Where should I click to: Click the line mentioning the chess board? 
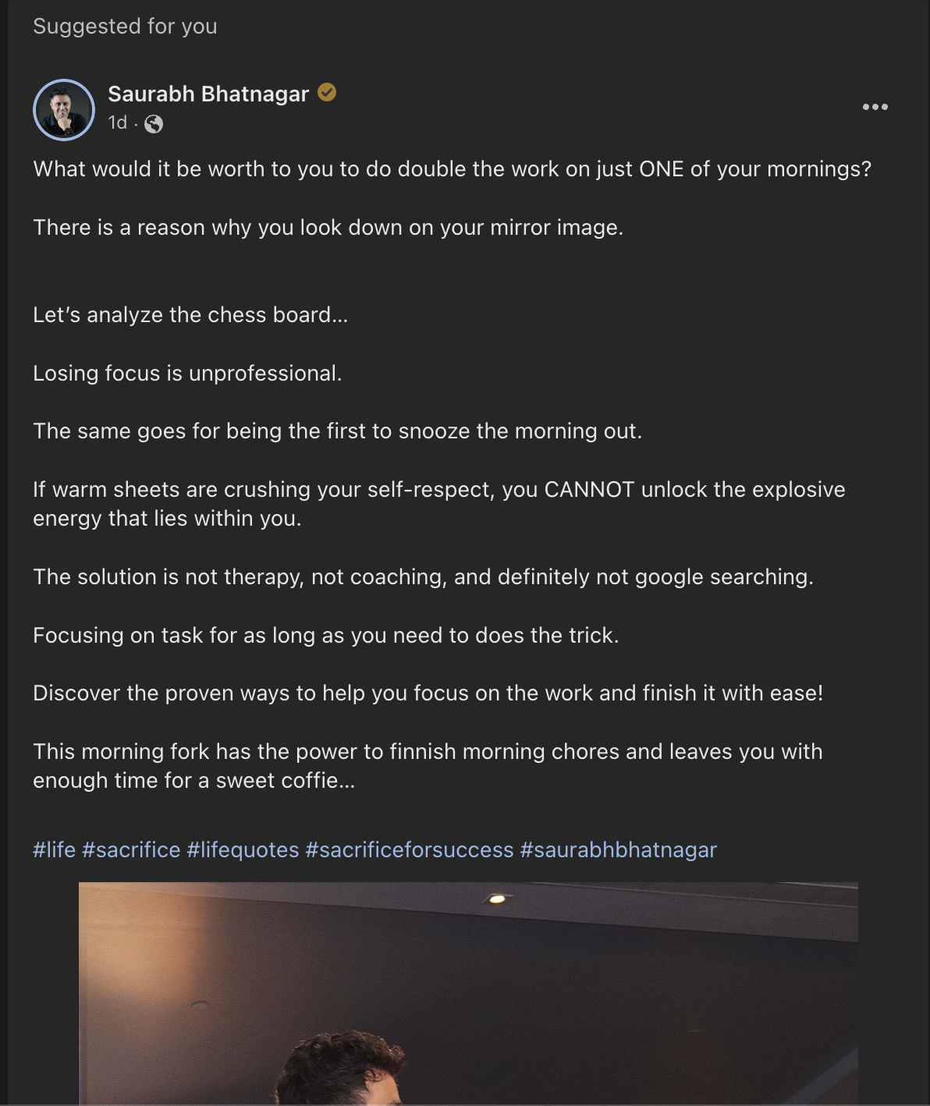point(190,314)
